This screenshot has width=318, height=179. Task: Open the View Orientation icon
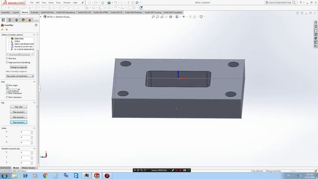(171, 17)
